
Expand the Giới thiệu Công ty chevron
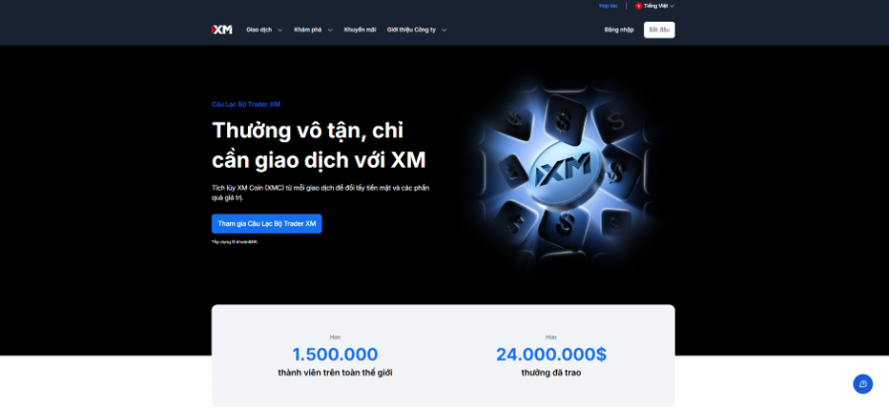[x=444, y=30]
